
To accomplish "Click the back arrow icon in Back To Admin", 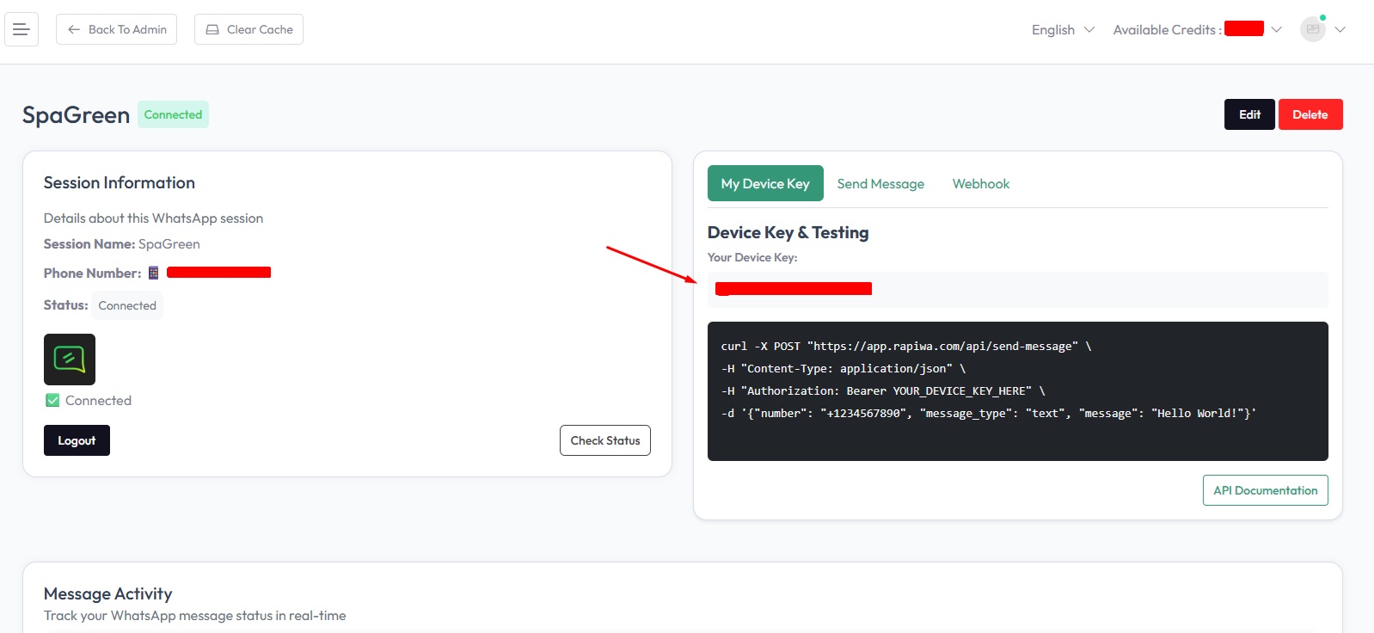I will pyautogui.click(x=74, y=29).
